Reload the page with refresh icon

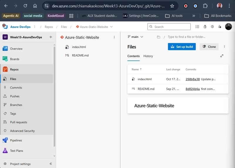(25, 6)
